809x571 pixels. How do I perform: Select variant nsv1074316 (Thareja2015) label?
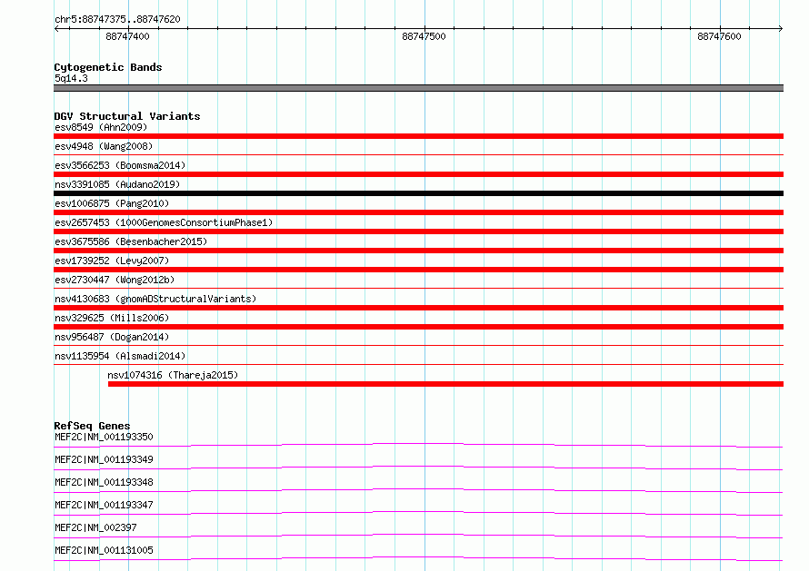pos(173,375)
